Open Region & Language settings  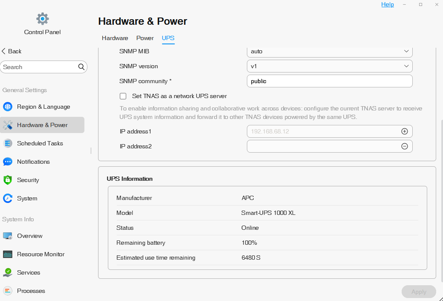(43, 107)
